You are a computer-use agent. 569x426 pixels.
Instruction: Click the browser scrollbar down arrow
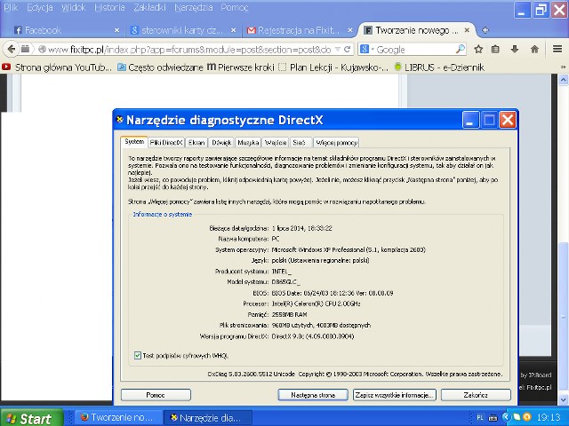563,400
